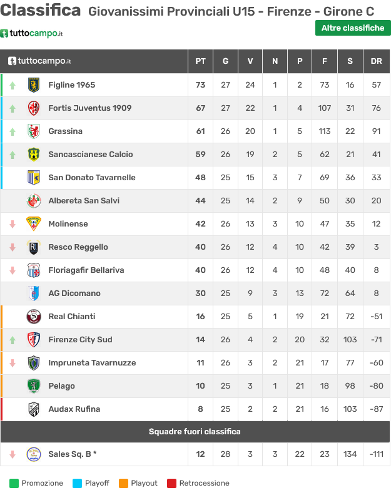This screenshot has height=495, width=391.
Task: Click the Fortis Juventus 1909 crest icon
Action: pos(34,108)
